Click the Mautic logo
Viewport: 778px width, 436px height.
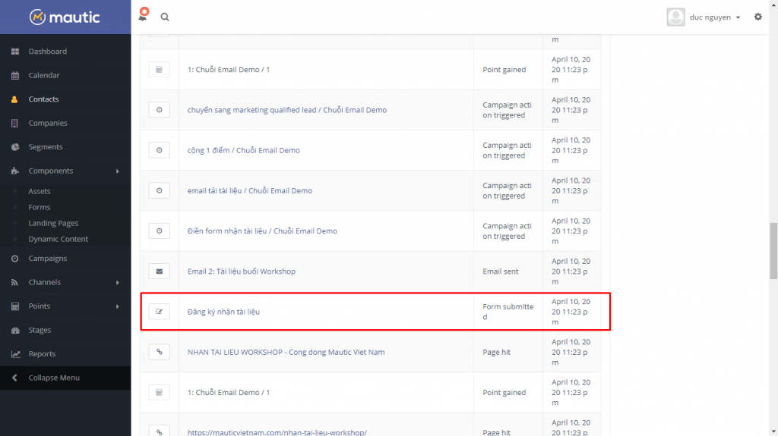pyautogui.click(x=65, y=17)
